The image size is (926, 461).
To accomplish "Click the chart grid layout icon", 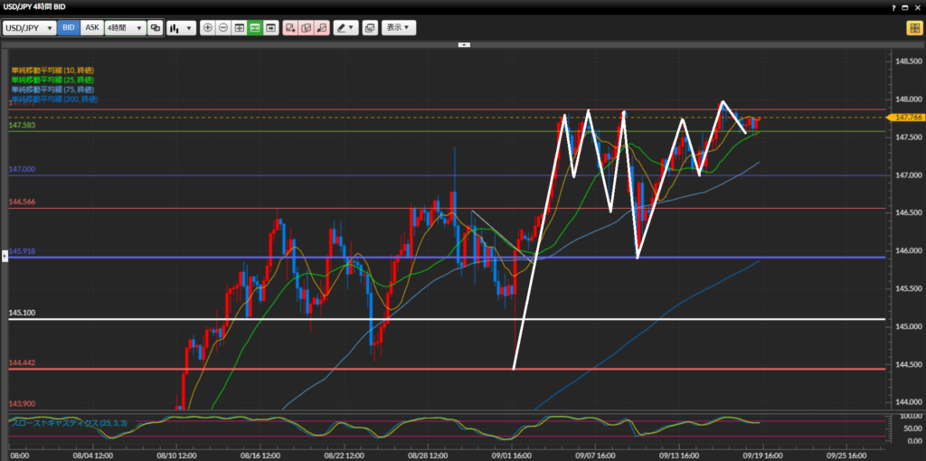I will click(240, 28).
